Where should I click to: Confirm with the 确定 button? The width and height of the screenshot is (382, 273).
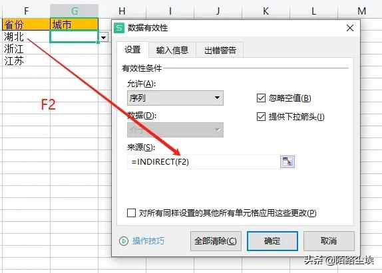[x=272, y=241]
